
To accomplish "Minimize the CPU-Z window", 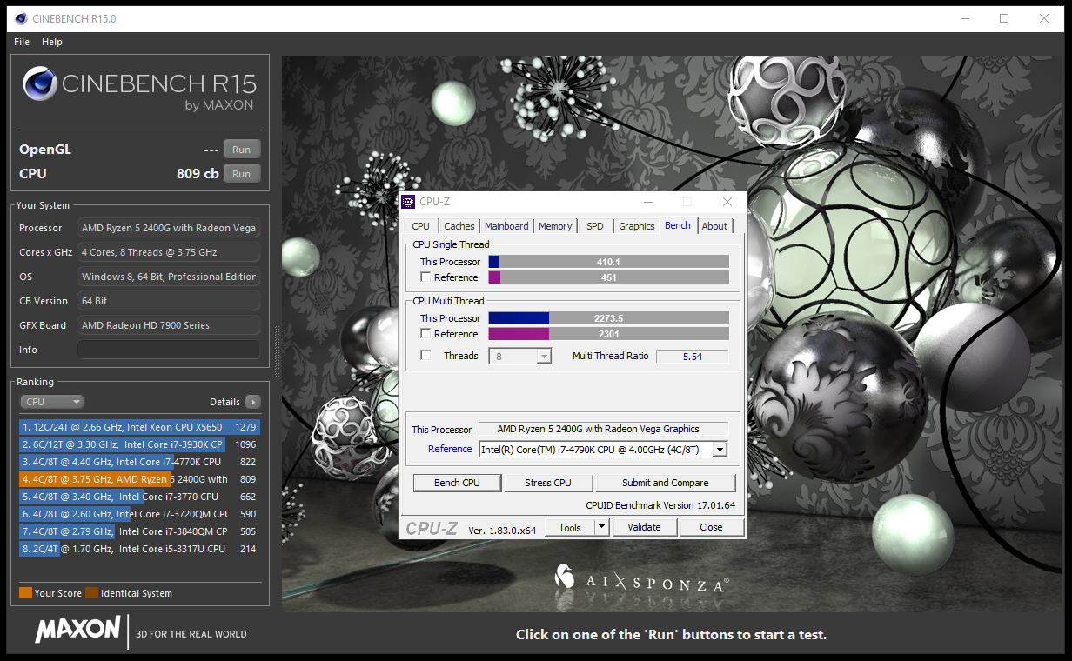I will (x=648, y=202).
